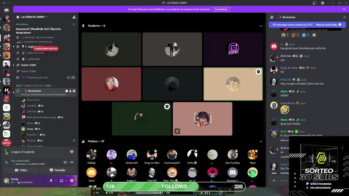349x196 pixels.
Task: Click the Yuraq user profile avatar
Action: 7,180
